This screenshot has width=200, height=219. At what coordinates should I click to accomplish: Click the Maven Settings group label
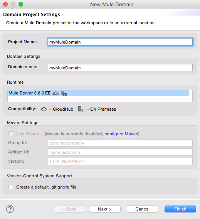coord(23,123)
